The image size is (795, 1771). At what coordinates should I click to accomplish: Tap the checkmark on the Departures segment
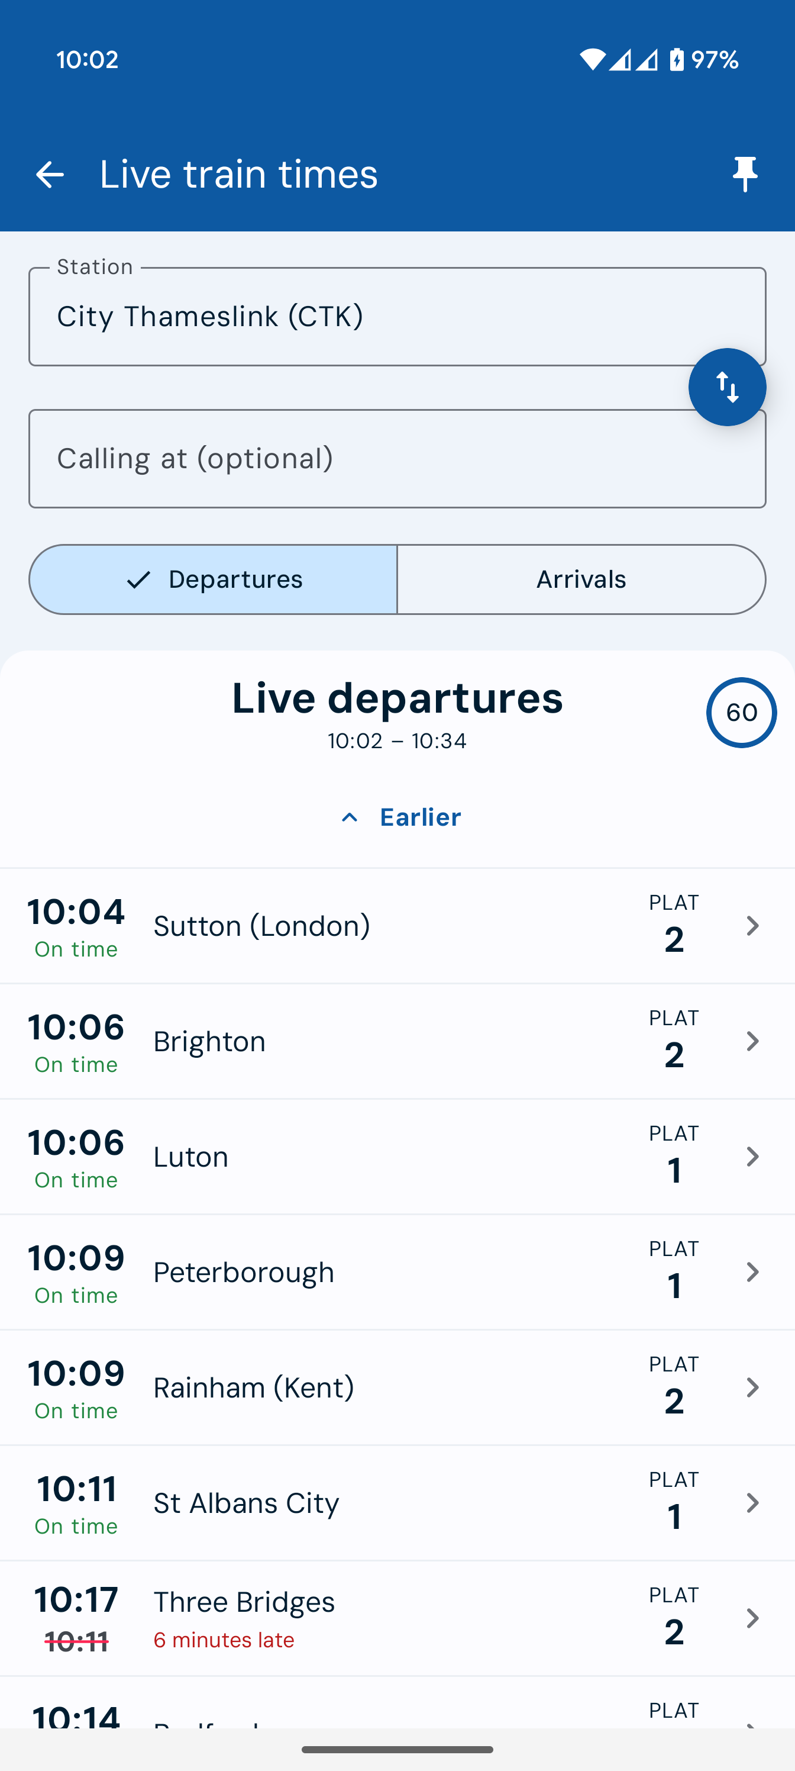(139, 579)
